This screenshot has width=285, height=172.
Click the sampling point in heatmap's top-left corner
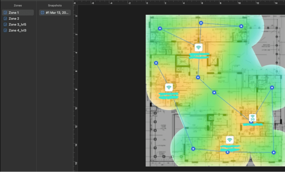[160, 29]
